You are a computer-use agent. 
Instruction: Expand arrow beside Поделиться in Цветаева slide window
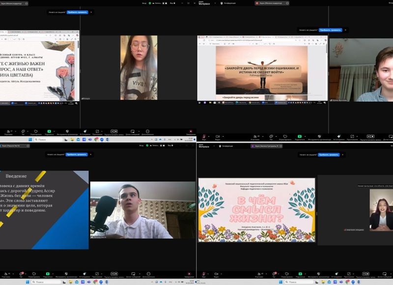[55, 131]
